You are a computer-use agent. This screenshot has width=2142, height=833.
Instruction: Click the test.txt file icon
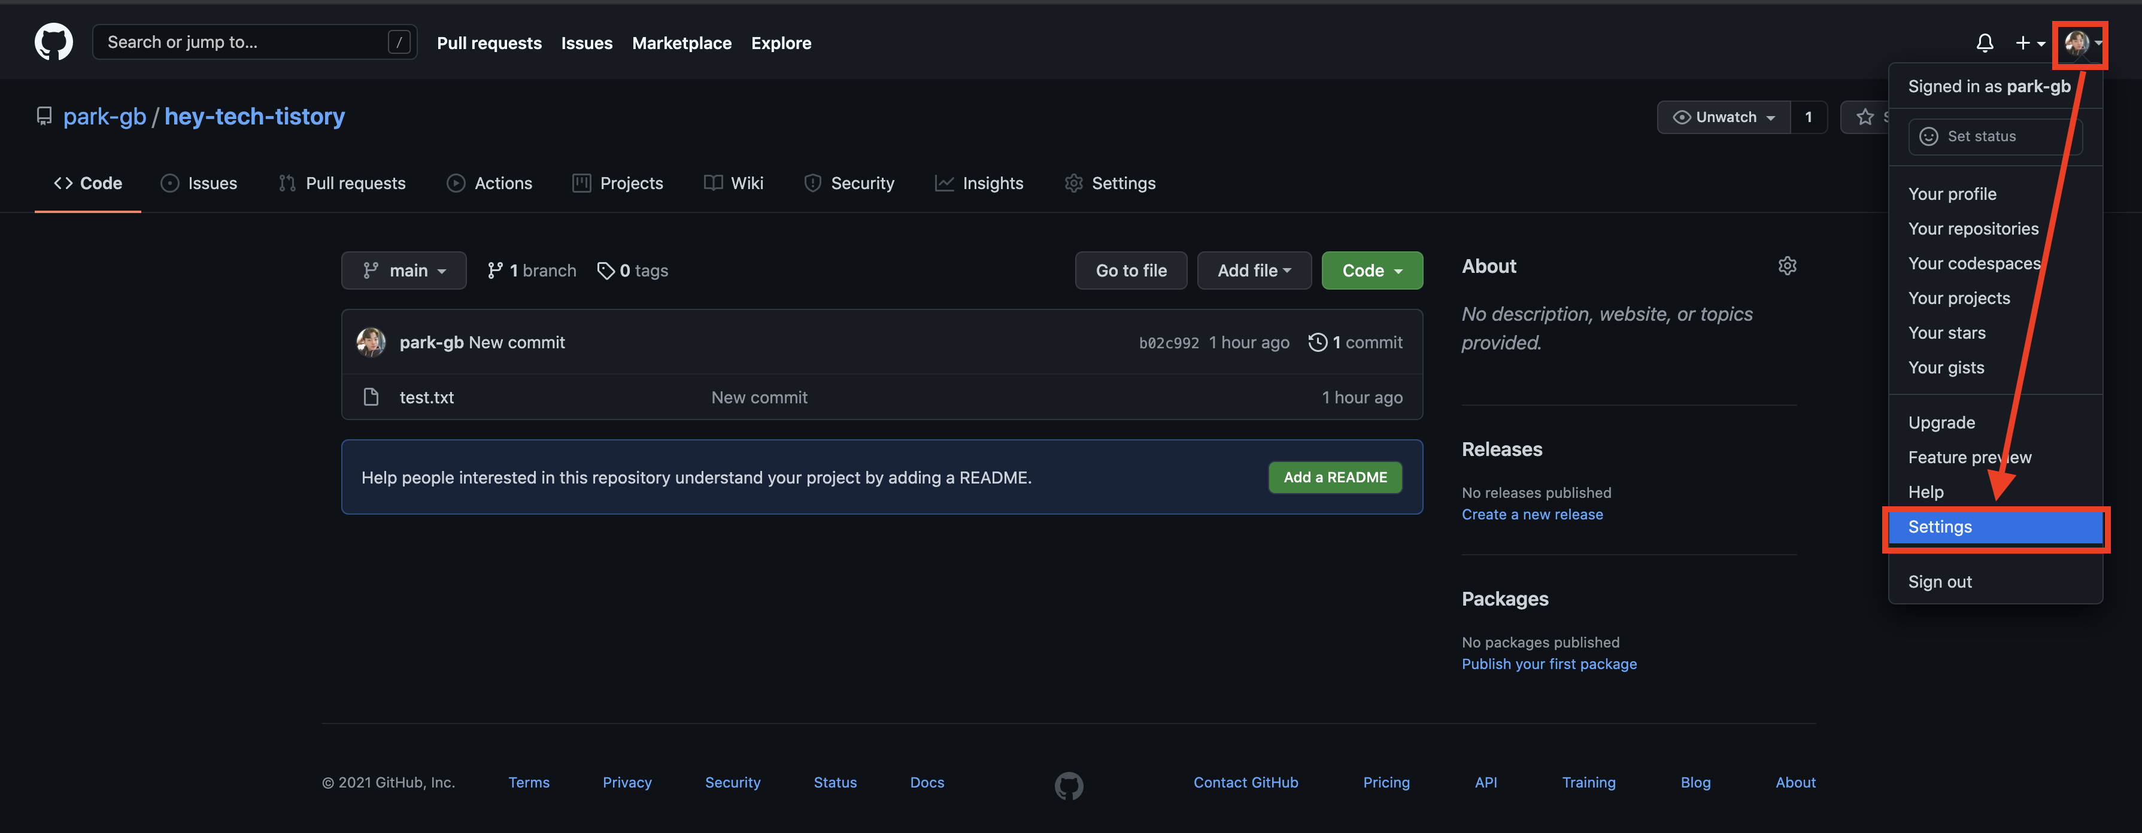tap(372, 397)
